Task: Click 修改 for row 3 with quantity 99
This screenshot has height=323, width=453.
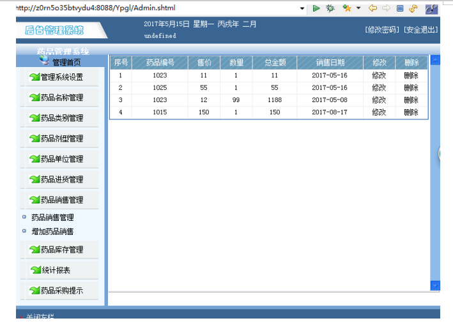Action: click(x=379, y=100)
